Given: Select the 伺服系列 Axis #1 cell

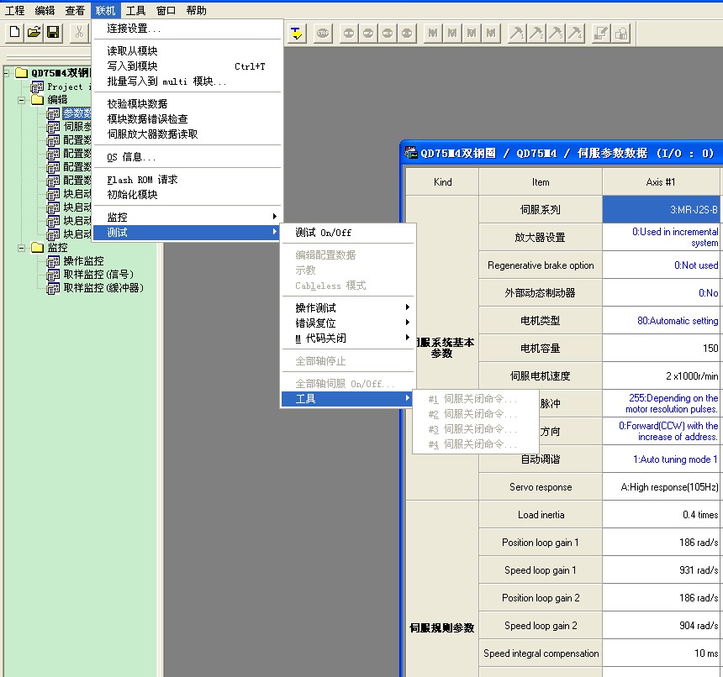Looking at the screenshot, I should pyautogui.click(x=662, y=210).
